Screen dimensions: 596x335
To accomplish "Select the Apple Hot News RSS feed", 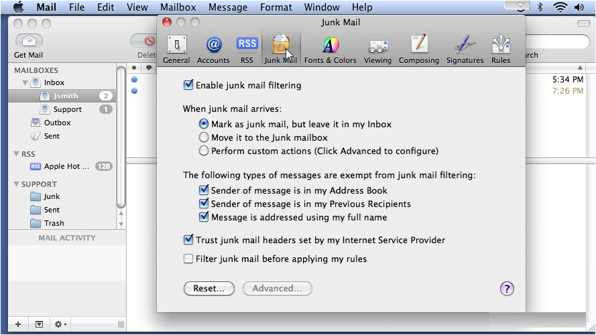I will tap(62, 166).
